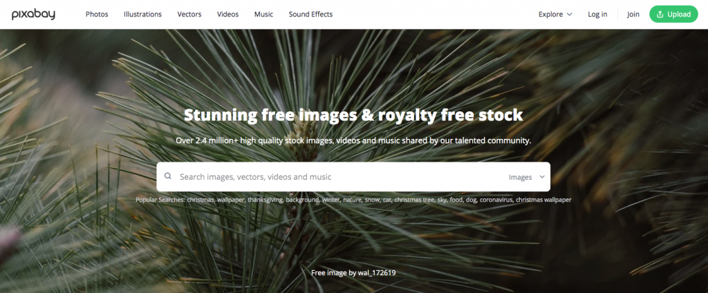Select popular search 'snow'
Image resolution: width=708 pixels, height=293 pixels.
pos(372,200)
